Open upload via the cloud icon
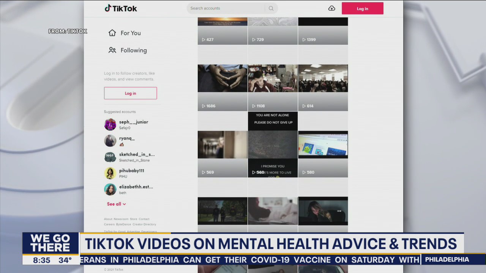Viewport: 486px width, 273px height. (331, 8)
